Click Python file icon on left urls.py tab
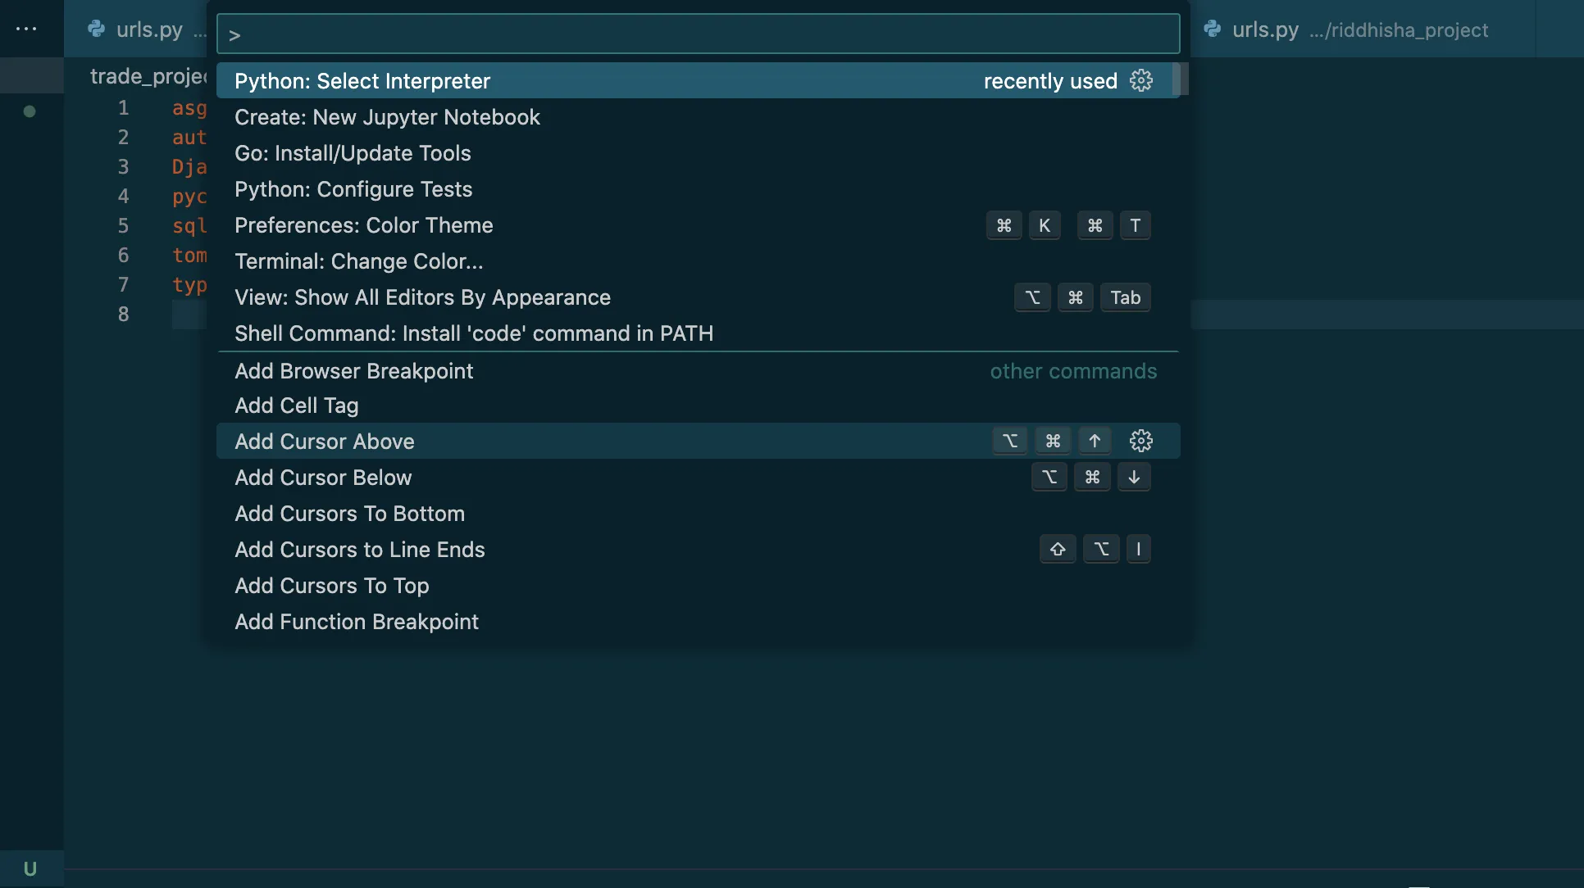The height and width of the screenshot is (888, 1584). [97, 29]
